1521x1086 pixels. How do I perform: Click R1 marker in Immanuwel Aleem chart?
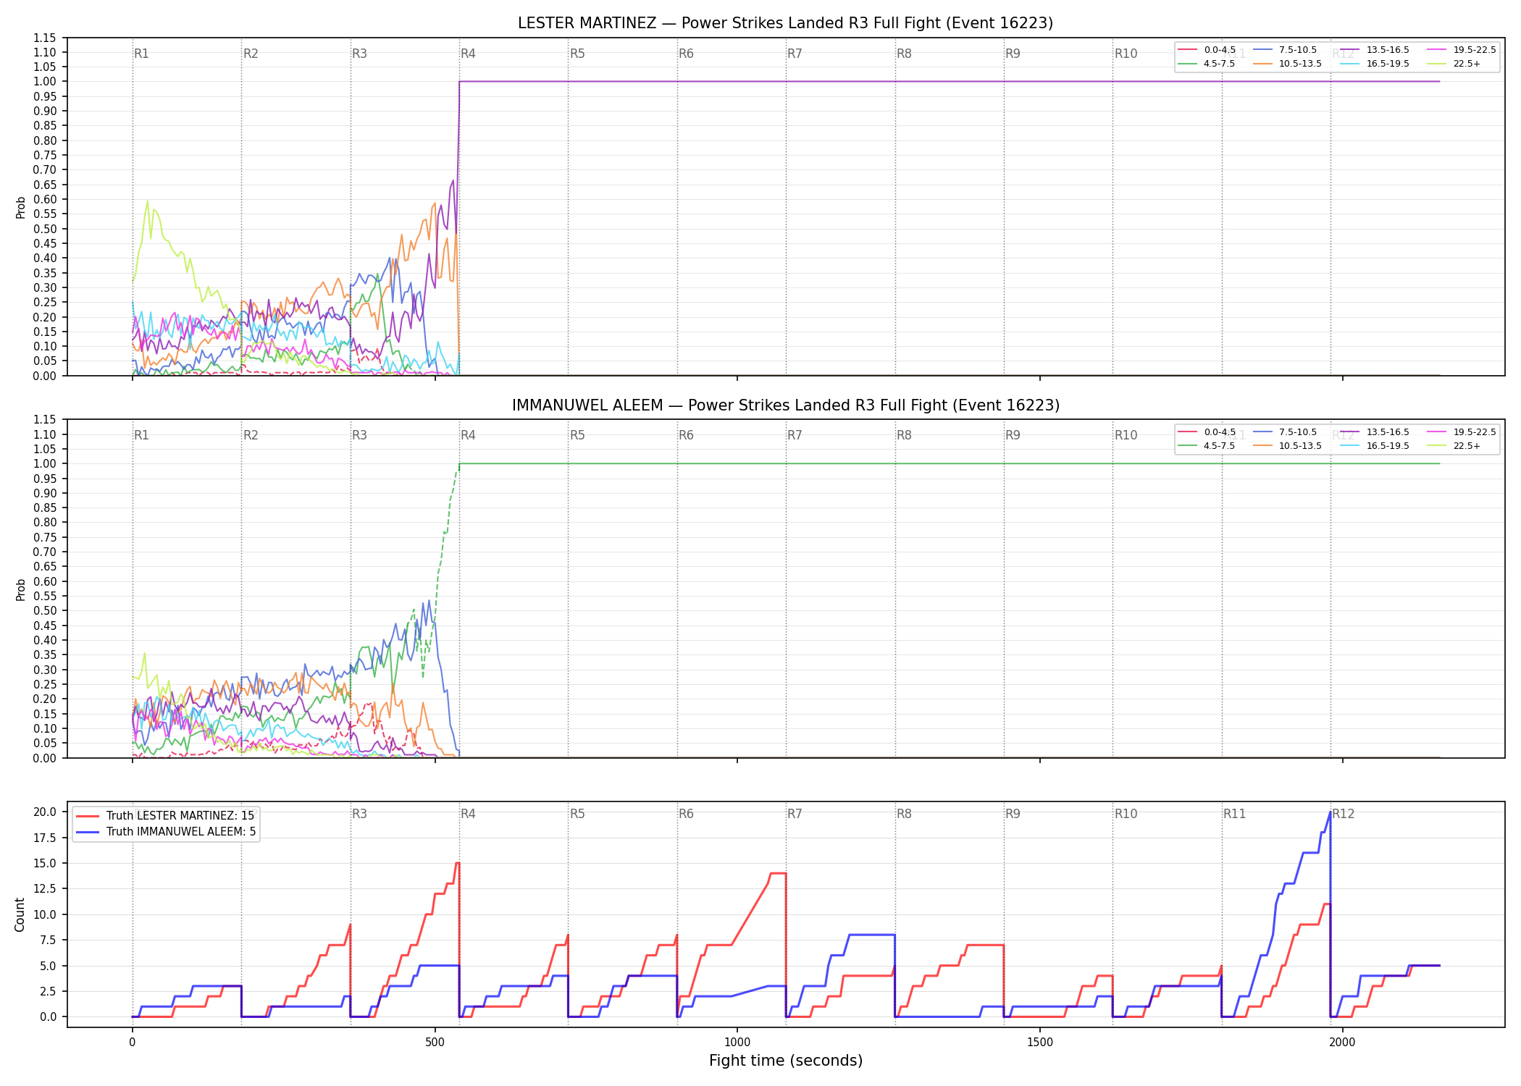point(142,435)
